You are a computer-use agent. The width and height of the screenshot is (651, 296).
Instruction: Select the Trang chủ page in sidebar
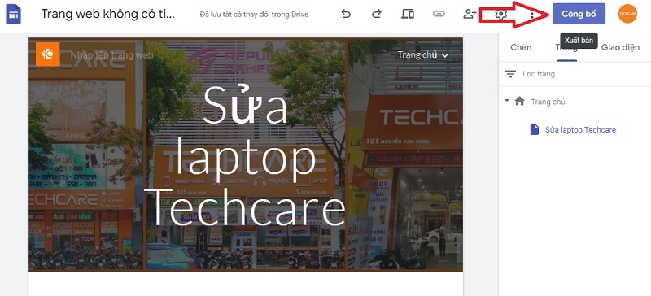548,102
